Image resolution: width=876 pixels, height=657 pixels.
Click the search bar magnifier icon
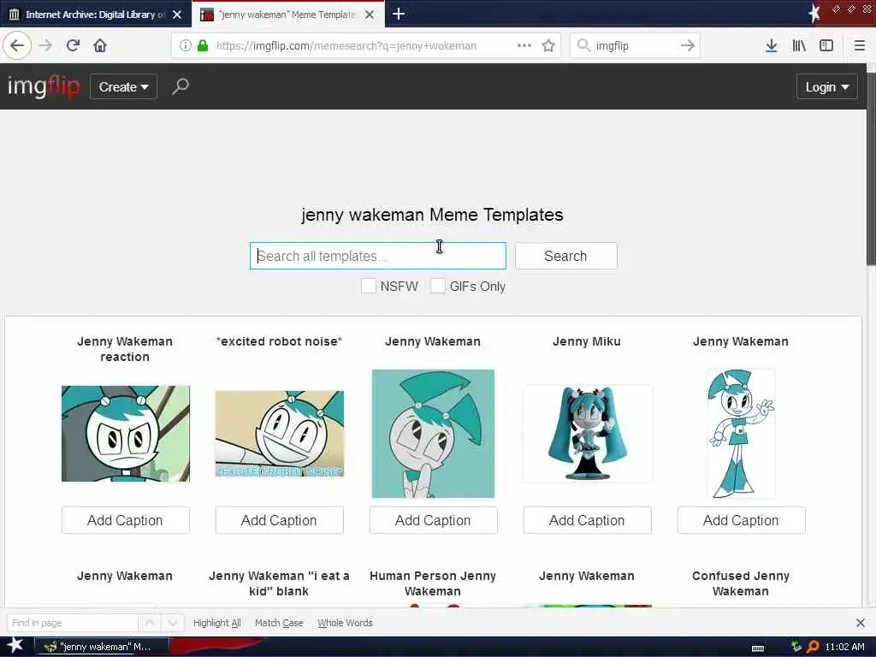[x=583, y=46]
